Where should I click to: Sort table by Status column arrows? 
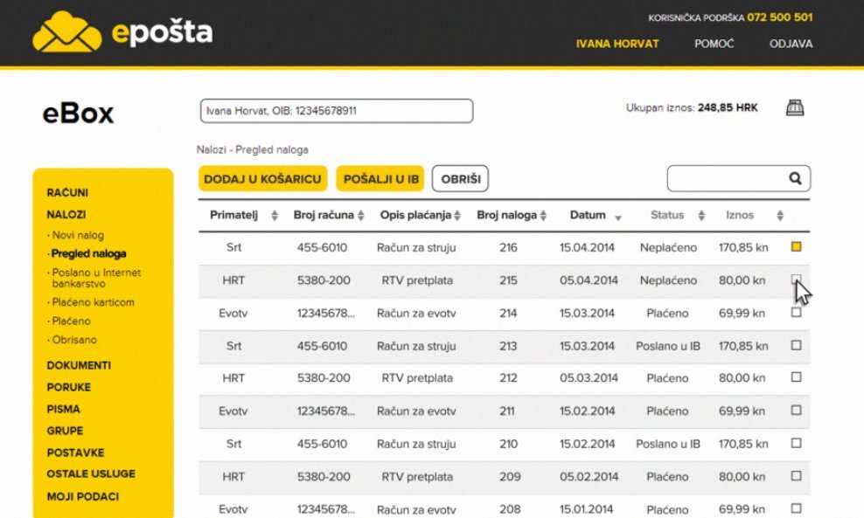tap(701, 216)
